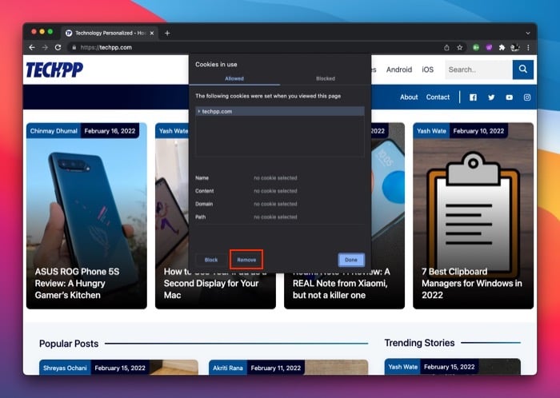Select the Technology Personalized browser tab
This screenshot has width=560, height=398.
tap(110, 34)
